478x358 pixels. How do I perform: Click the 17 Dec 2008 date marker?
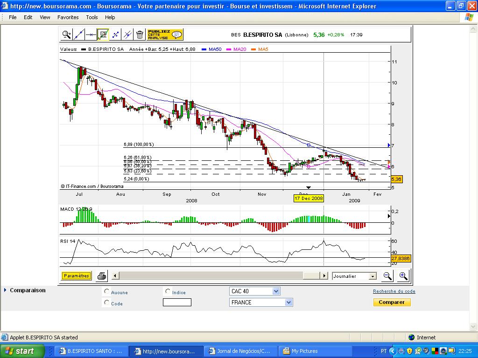309,199
